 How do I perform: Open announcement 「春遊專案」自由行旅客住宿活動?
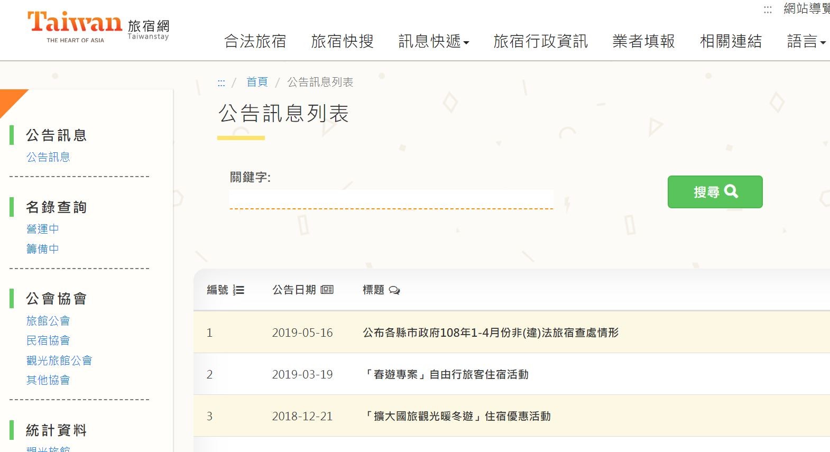click(x=446, y=374)
